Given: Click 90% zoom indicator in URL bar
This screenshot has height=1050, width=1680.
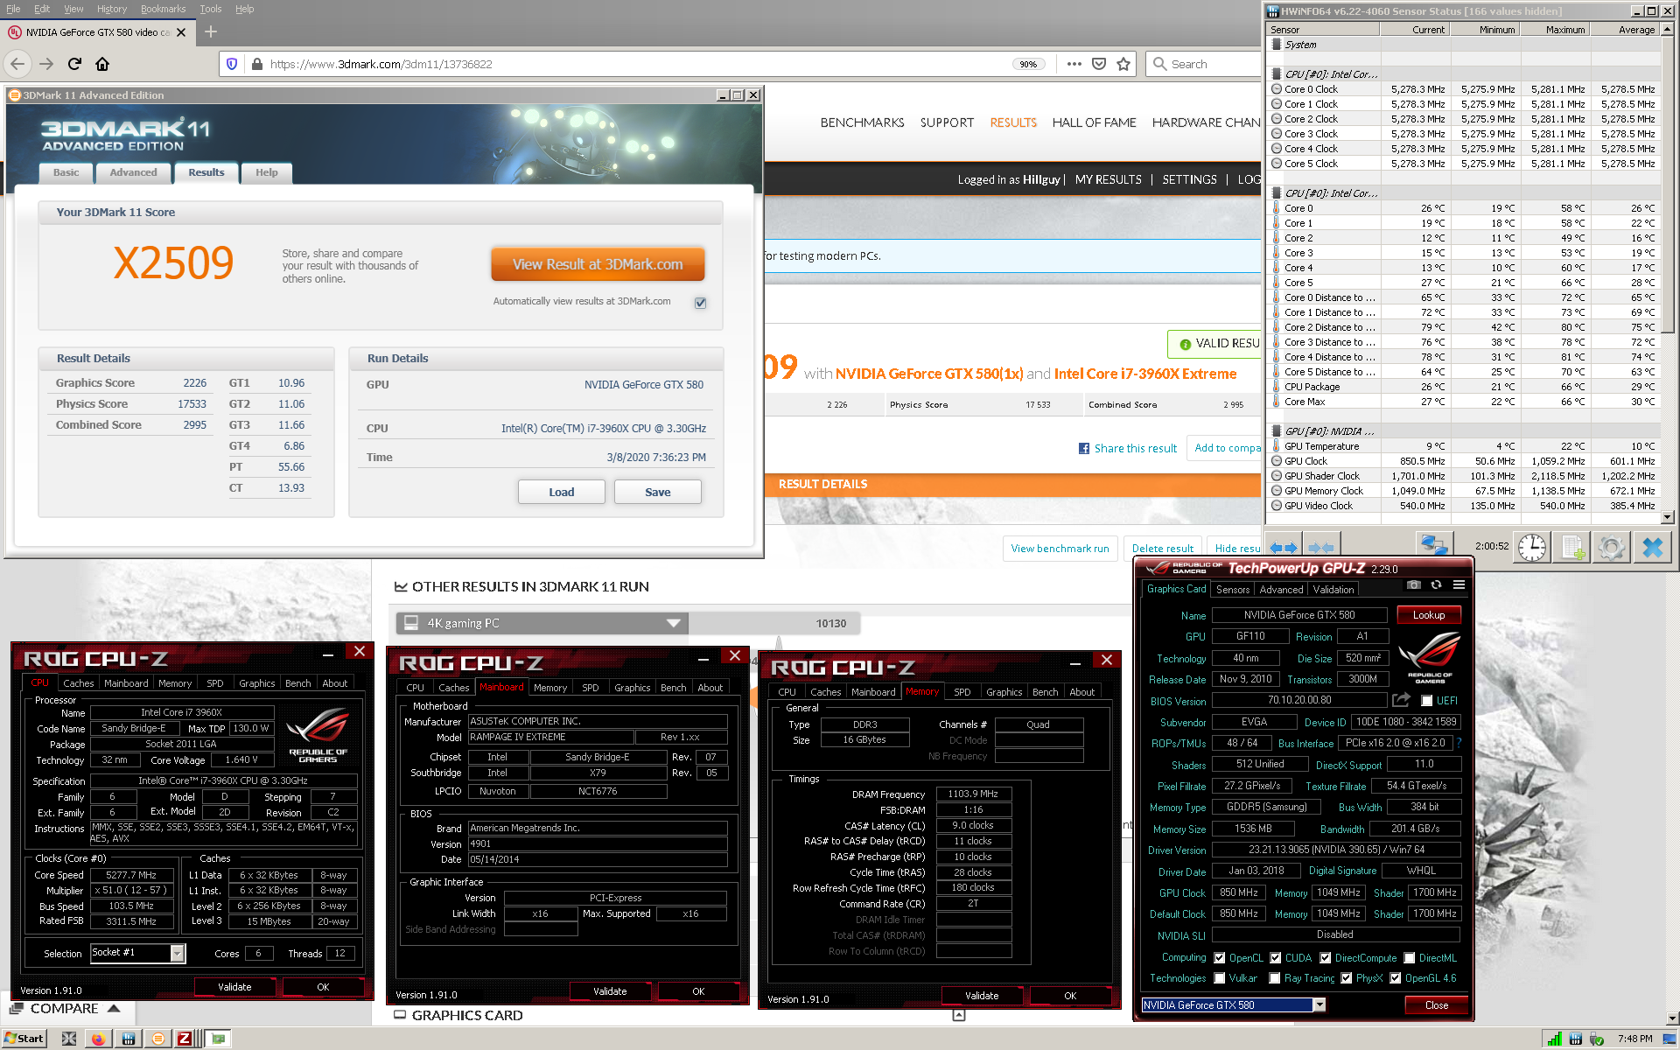Looking at the screenshot, I should click(1028, 64).
